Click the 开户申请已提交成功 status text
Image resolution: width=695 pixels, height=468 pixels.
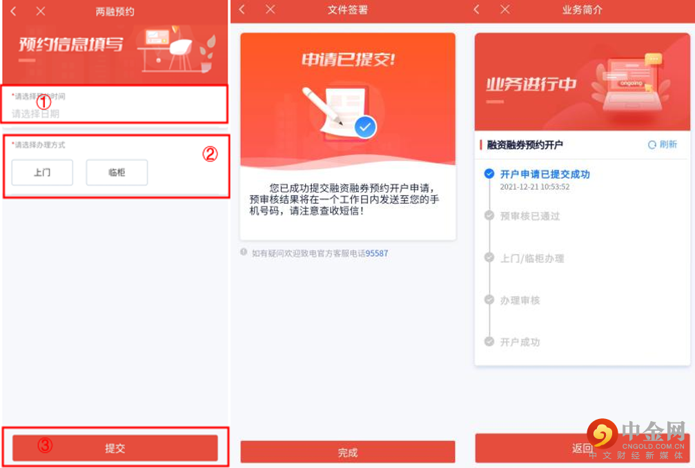[x=545, y=174]
